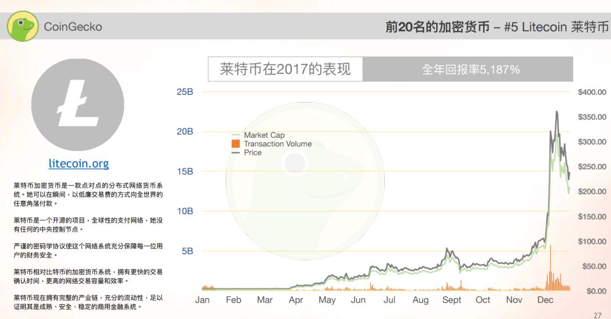Image resolution: width=611 pixels, height=319 pixels.
Task: Click the Price legend entry
Action: pyautogui.click(x=247, y=152)
